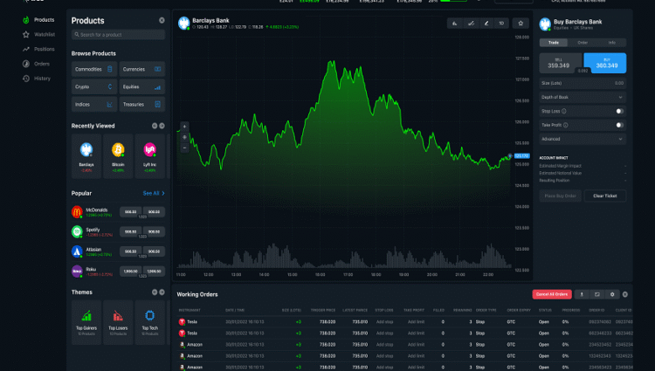Image resolution: width=655 pixels, height=371 pixels.
Task: Switch to the Order tab
Action: click(583, 43)
